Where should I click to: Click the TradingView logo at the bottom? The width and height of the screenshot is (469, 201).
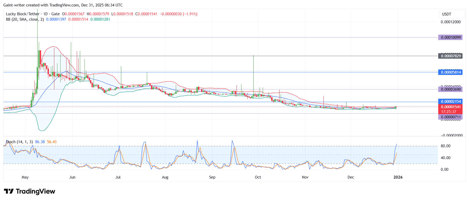[29, 191]
